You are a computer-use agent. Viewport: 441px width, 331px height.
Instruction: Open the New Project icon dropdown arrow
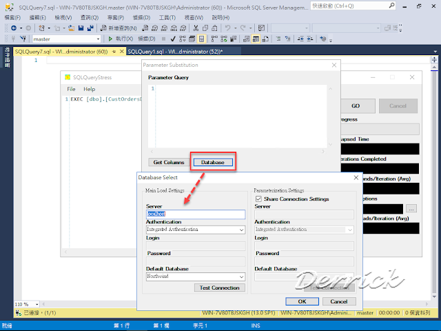coord(49,28)
